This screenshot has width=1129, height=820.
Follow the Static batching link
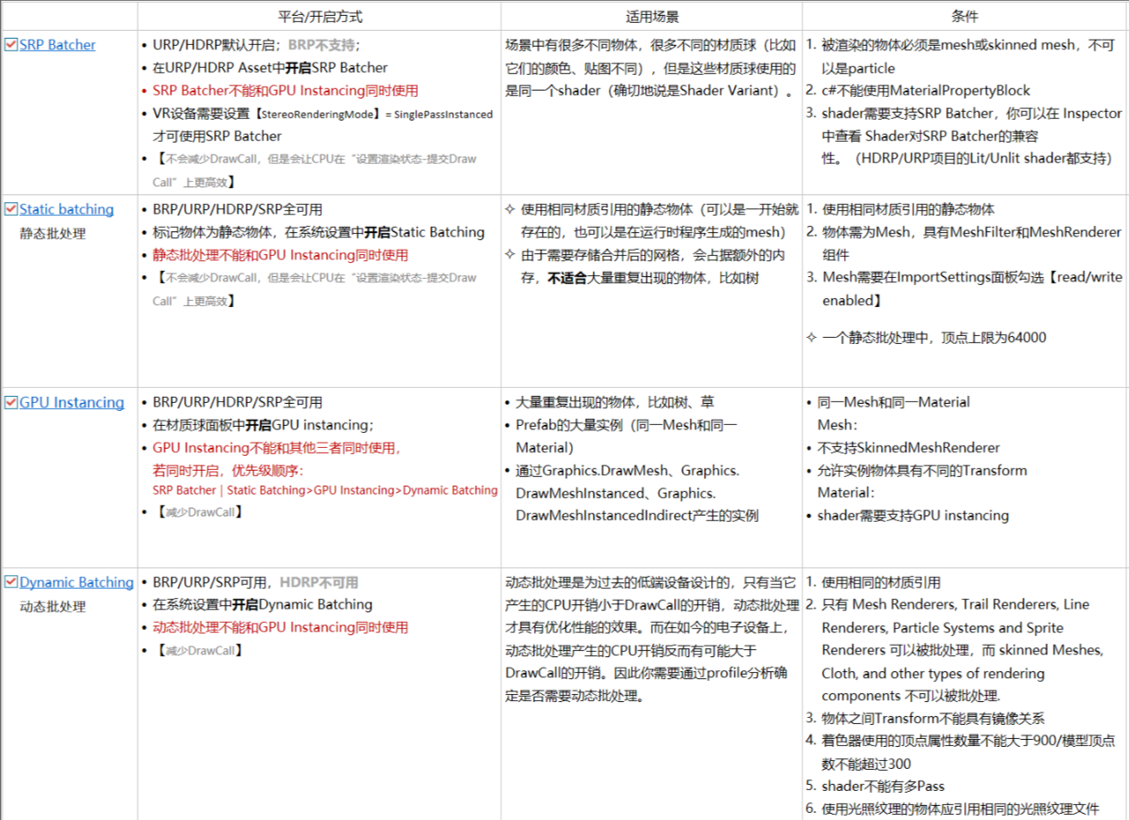point(66,209)
